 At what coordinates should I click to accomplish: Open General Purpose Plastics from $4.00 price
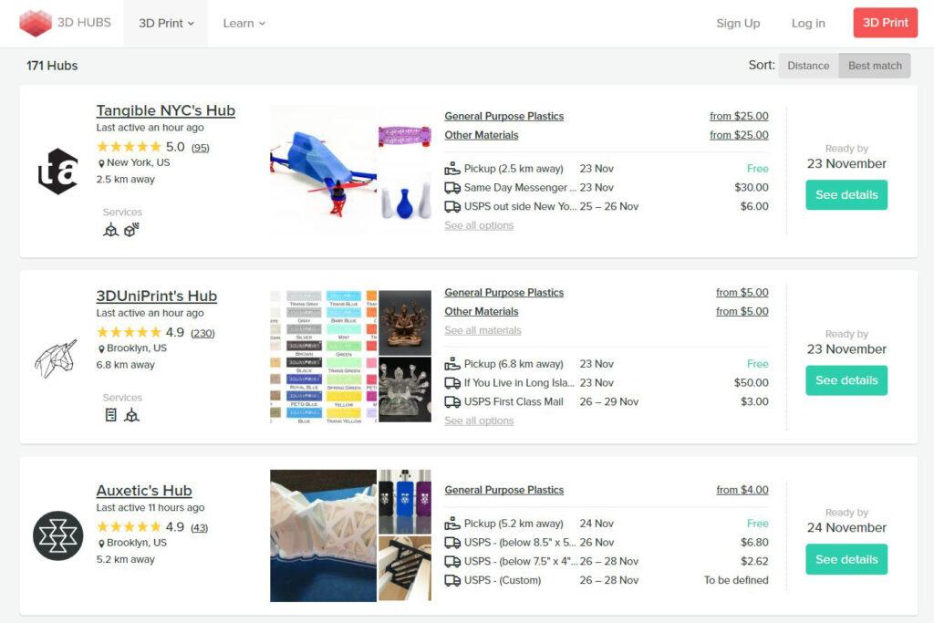742,490
